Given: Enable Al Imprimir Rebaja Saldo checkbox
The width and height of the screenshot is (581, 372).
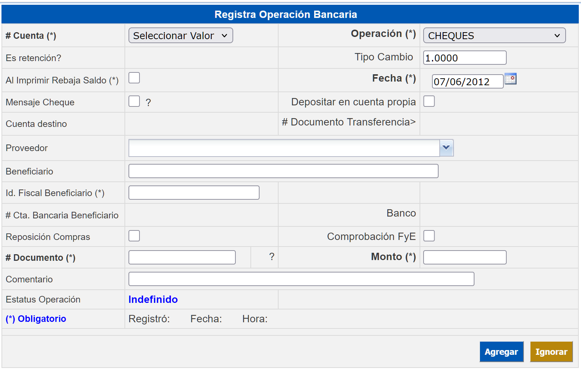Looking at the screenshot, I should point(134,78).
